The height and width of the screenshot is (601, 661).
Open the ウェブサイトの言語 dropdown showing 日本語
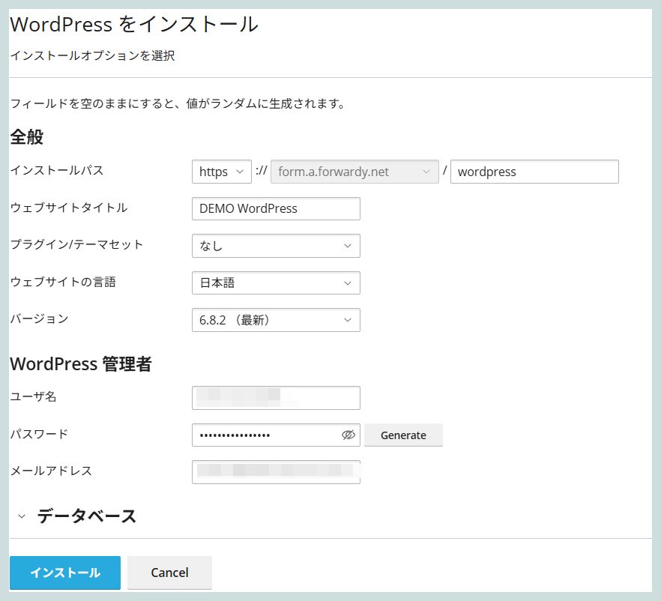click(x=276, y=283)
